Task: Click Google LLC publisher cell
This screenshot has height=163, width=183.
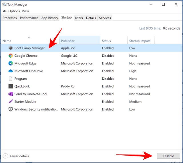Action: point(69,56)
